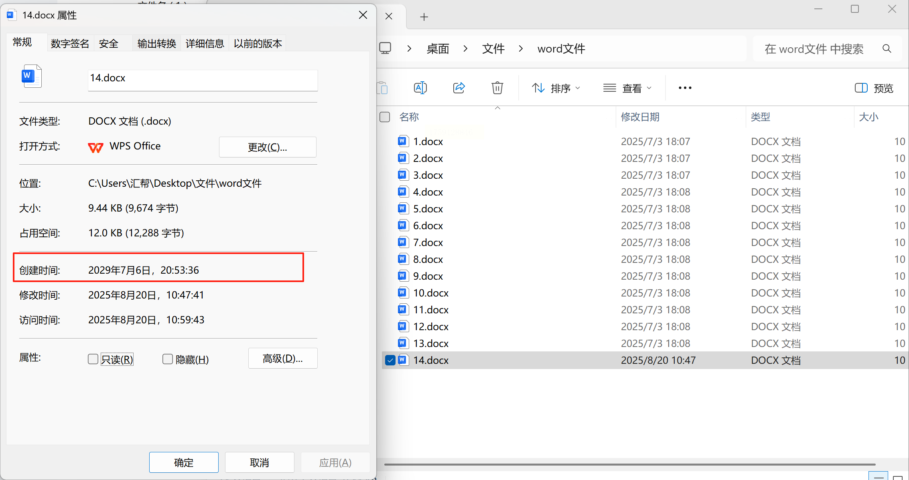Click the new tab plus icon

[424, 17]
